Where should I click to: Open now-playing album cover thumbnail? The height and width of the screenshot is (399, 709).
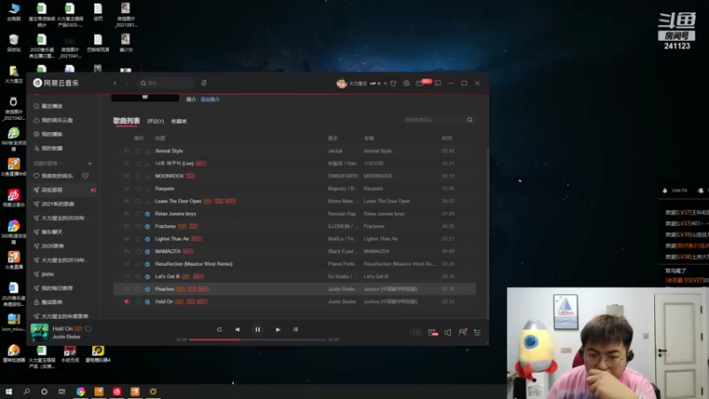pos(39,332)
